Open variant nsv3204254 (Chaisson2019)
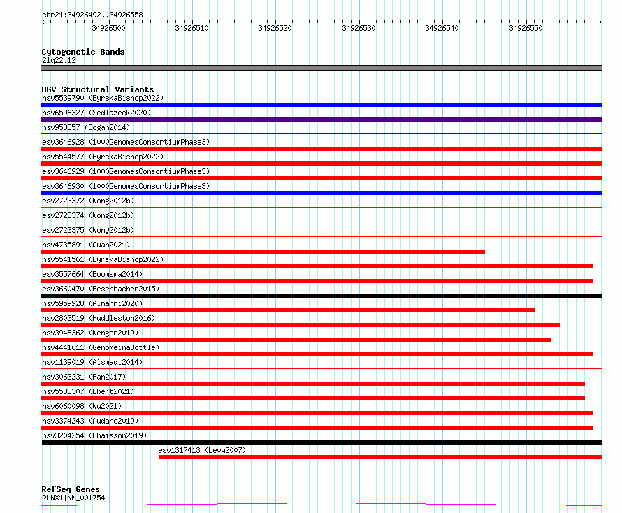The height and width of the screenshot is (513, 622). pos(94,435)
